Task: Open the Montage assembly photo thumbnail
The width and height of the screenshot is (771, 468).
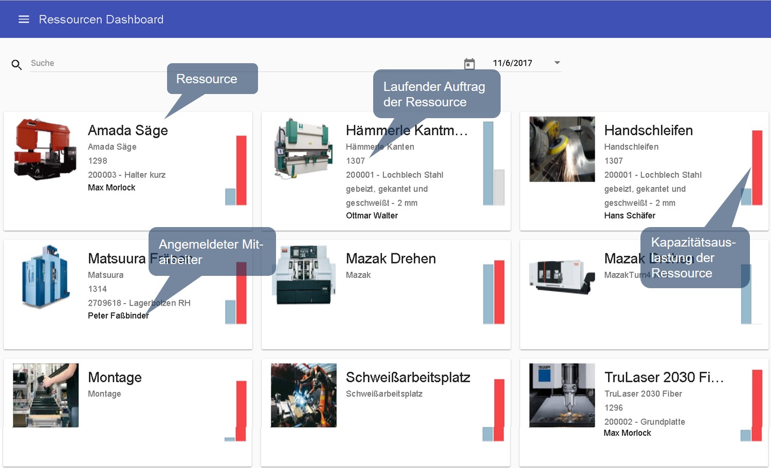Action: point(46,396)
